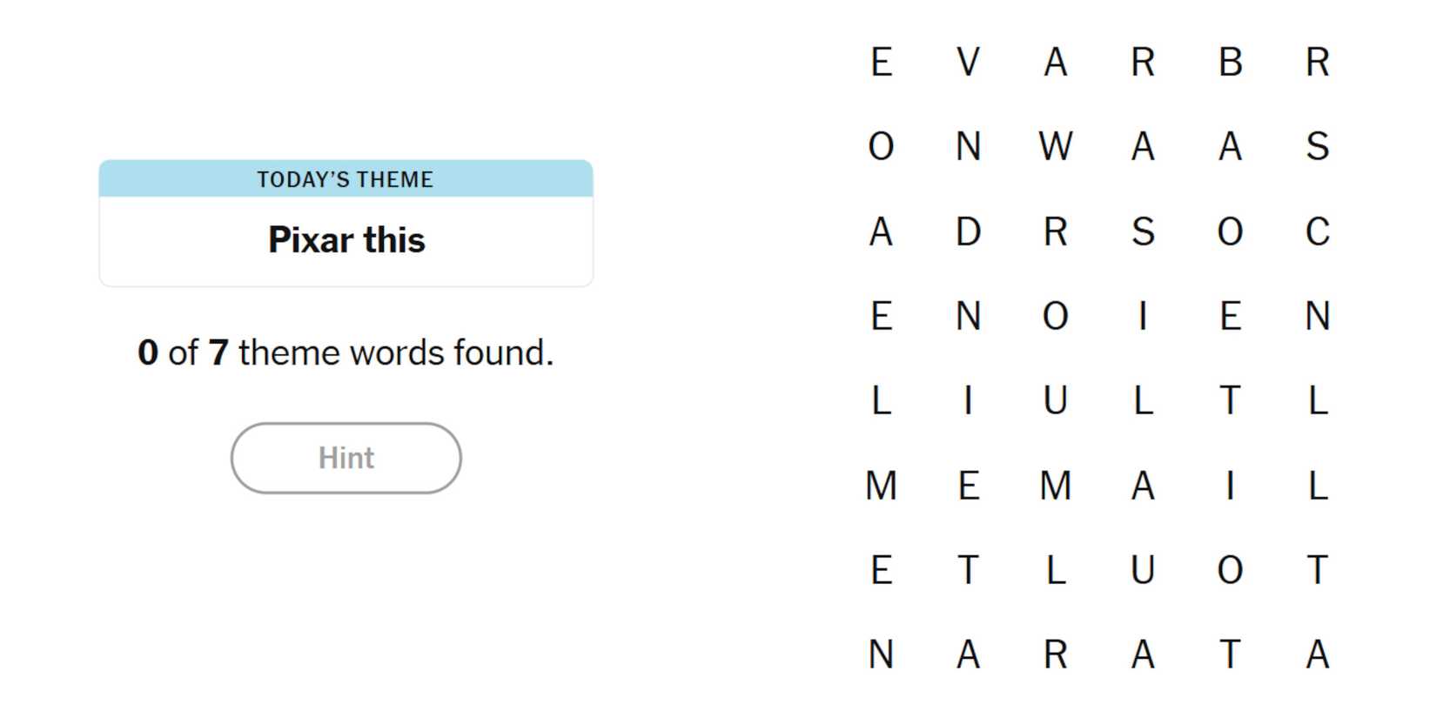This screenshot has height=718, width=1436.
Task: Pick the N in the bottom-left corner
Action: pos(881,654)
